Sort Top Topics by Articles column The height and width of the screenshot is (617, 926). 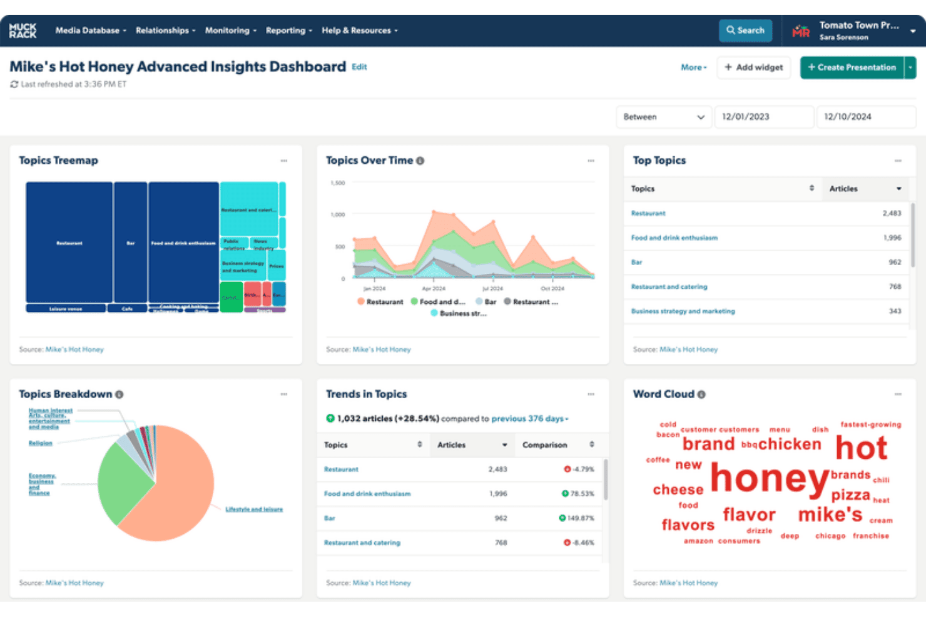(866, 189)
